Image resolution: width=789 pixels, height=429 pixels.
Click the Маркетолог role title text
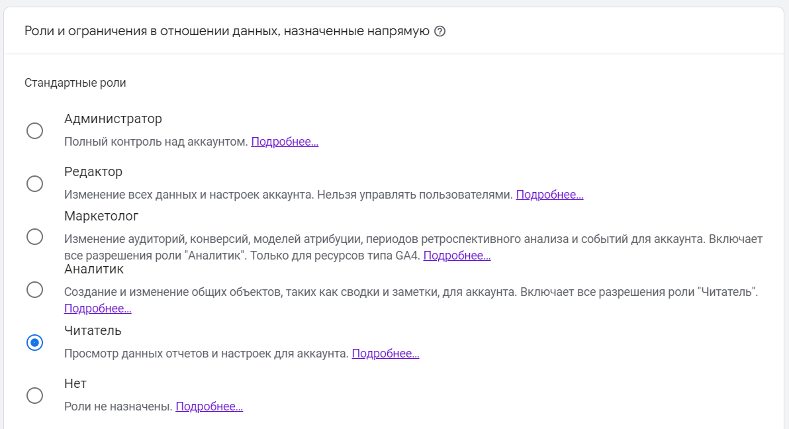tap(101, 216)
